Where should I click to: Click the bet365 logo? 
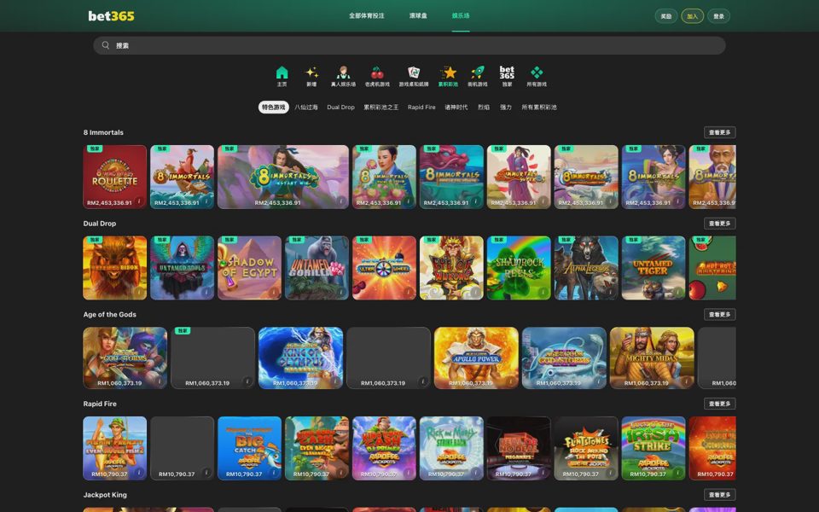coord(111,16)
